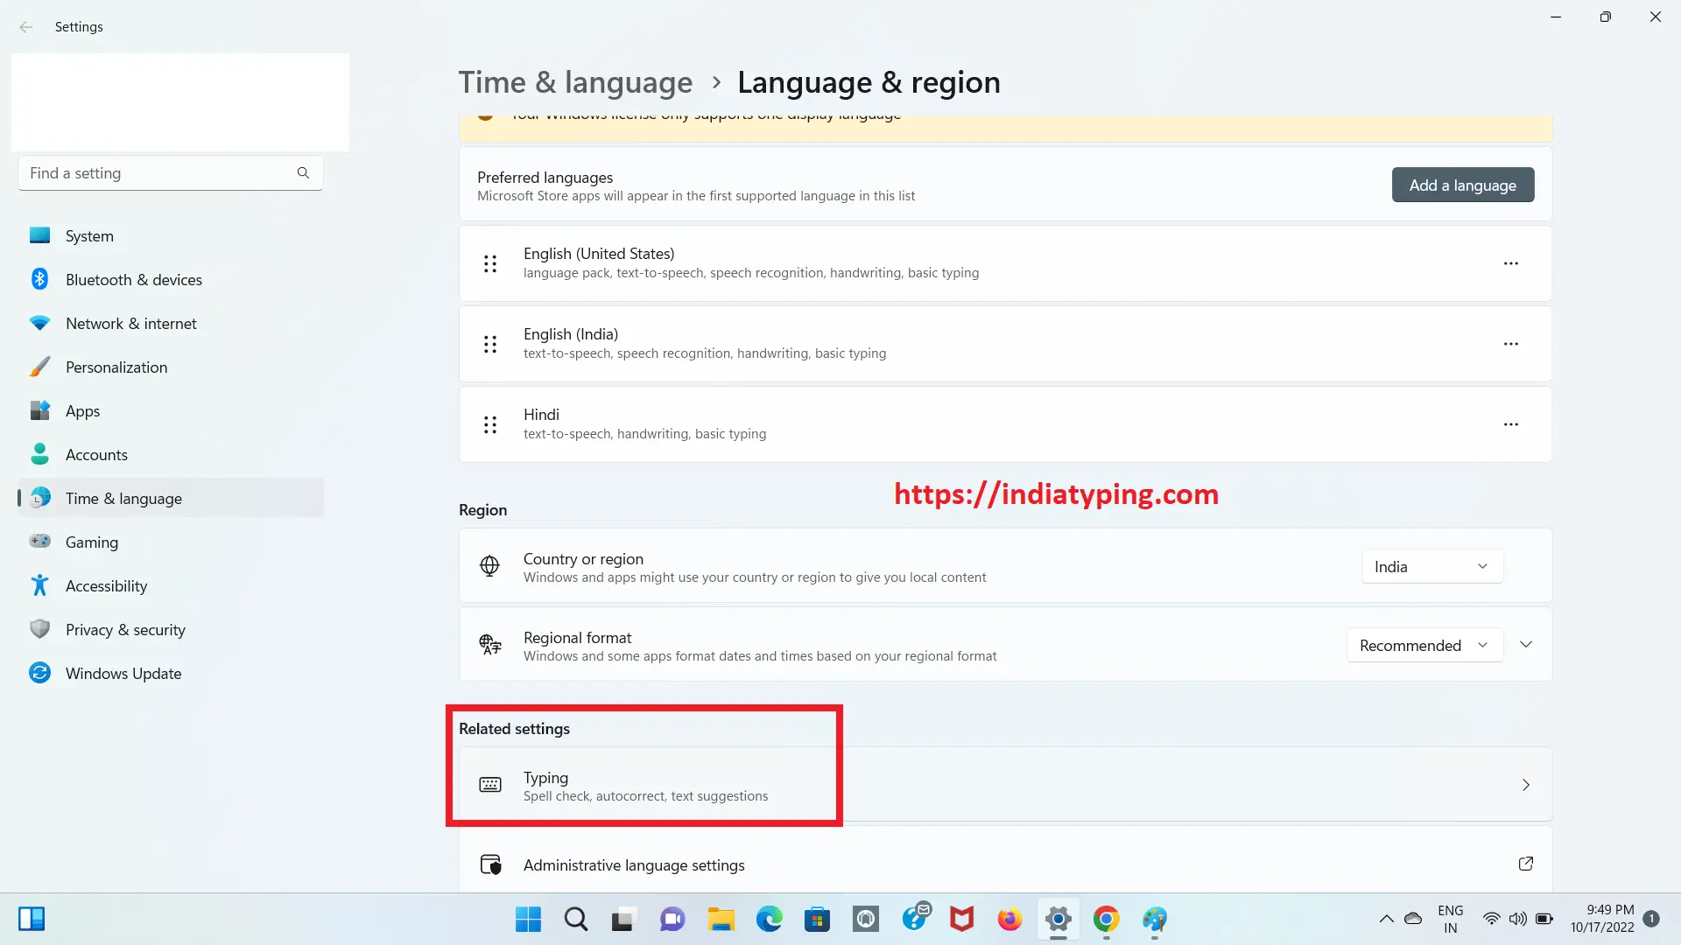The width and height of the screenshot is (1681, 945).
Task: Click the System settings icon
Action: 40,235
